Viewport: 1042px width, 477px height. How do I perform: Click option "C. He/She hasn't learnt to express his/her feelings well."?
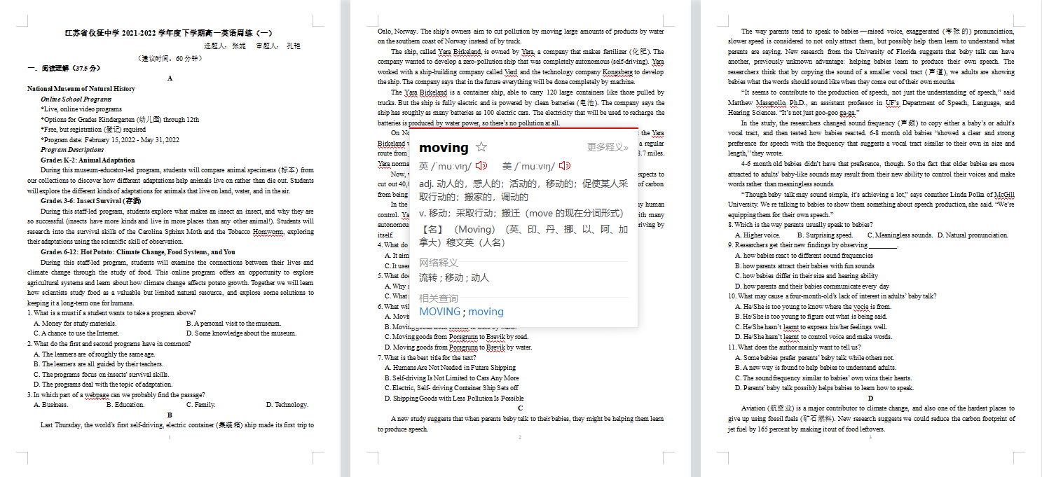pyautogui.click(x=811, y=326)
